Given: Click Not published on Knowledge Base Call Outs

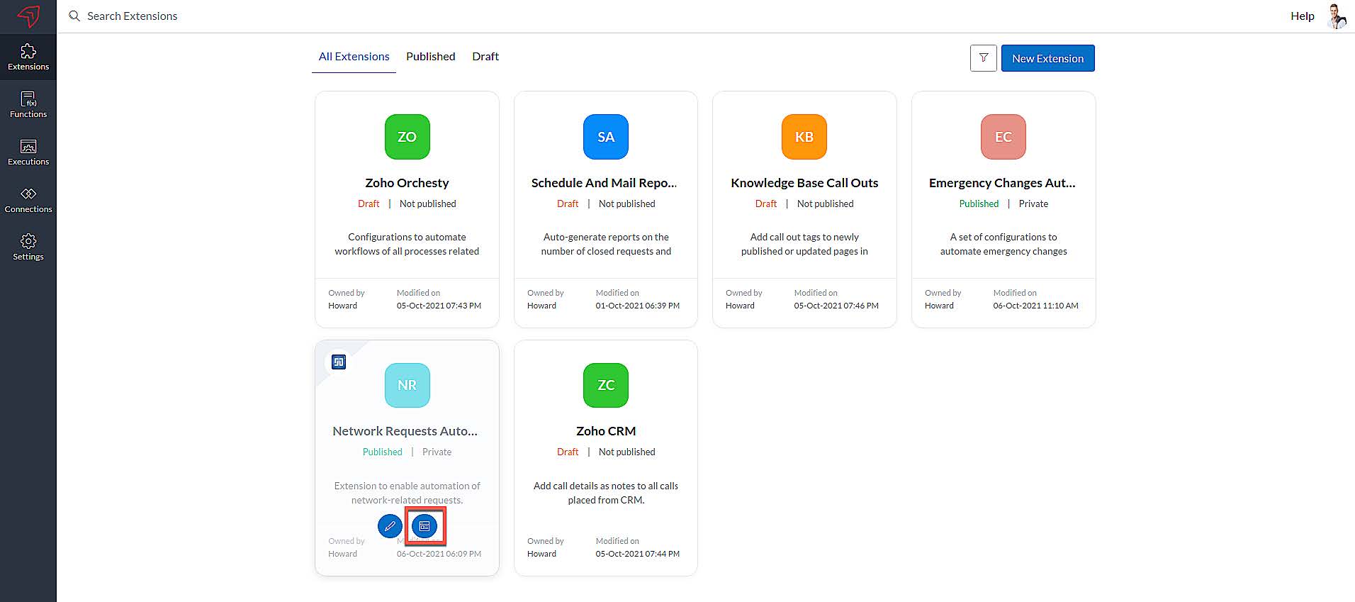Looking at the screenshot, I should tap(826, 204).
